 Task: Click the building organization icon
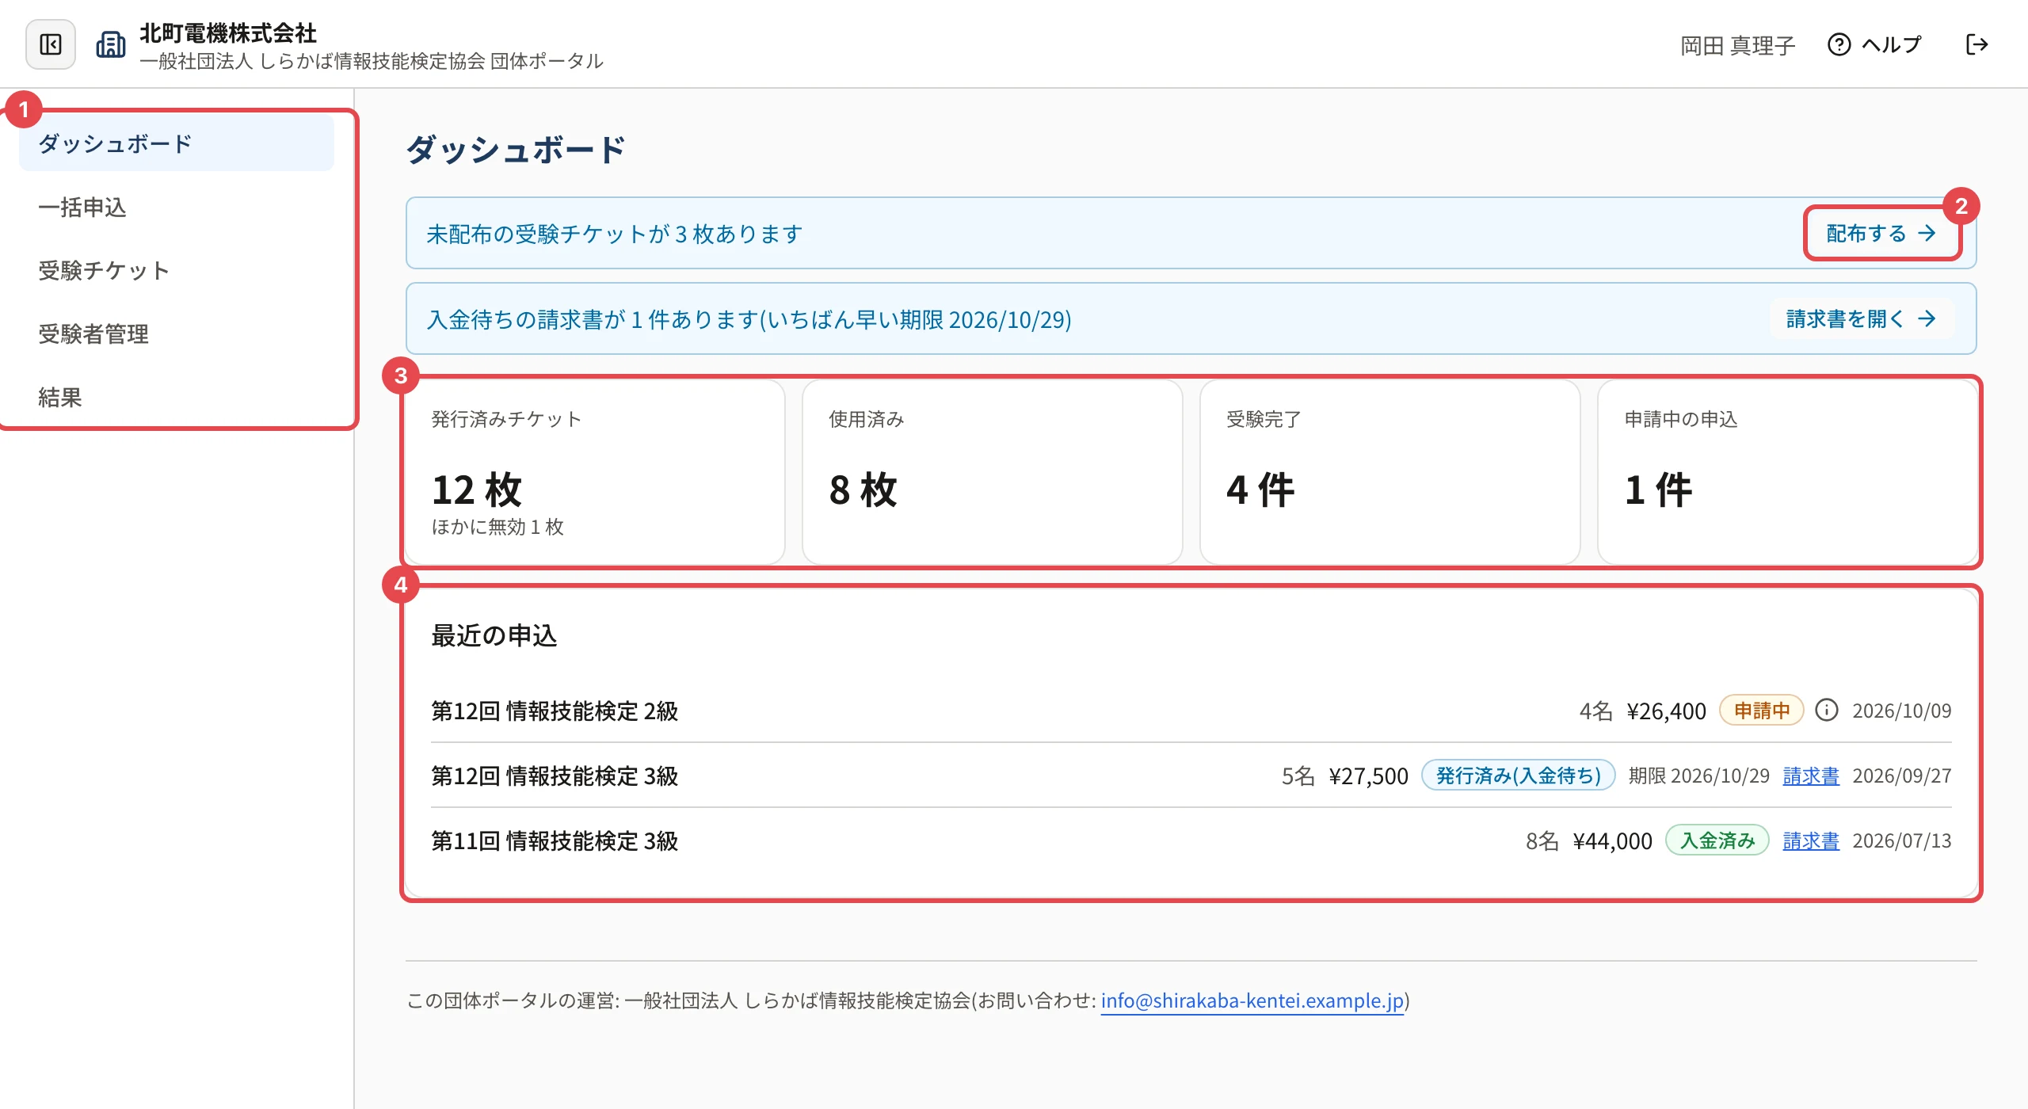(x=111, y=44)
